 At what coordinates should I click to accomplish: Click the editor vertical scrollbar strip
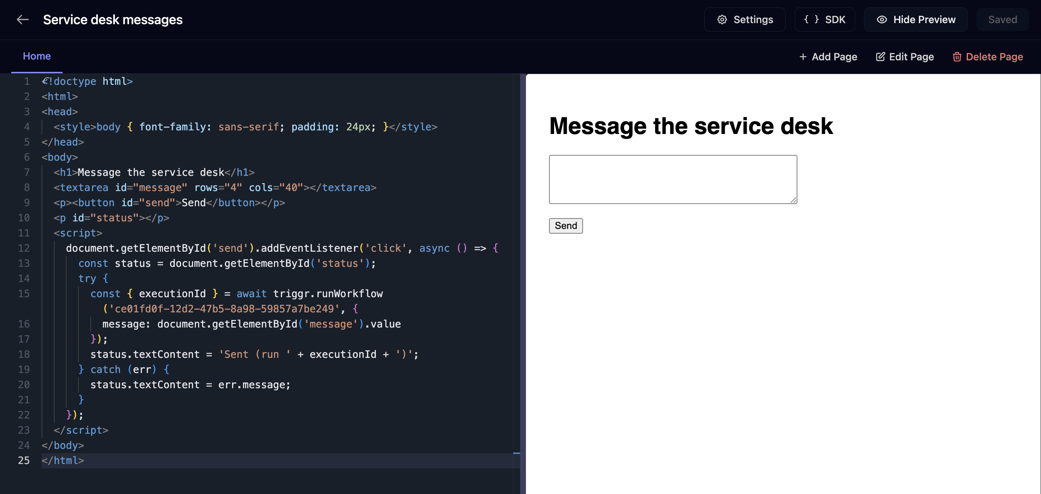[517, 283]
